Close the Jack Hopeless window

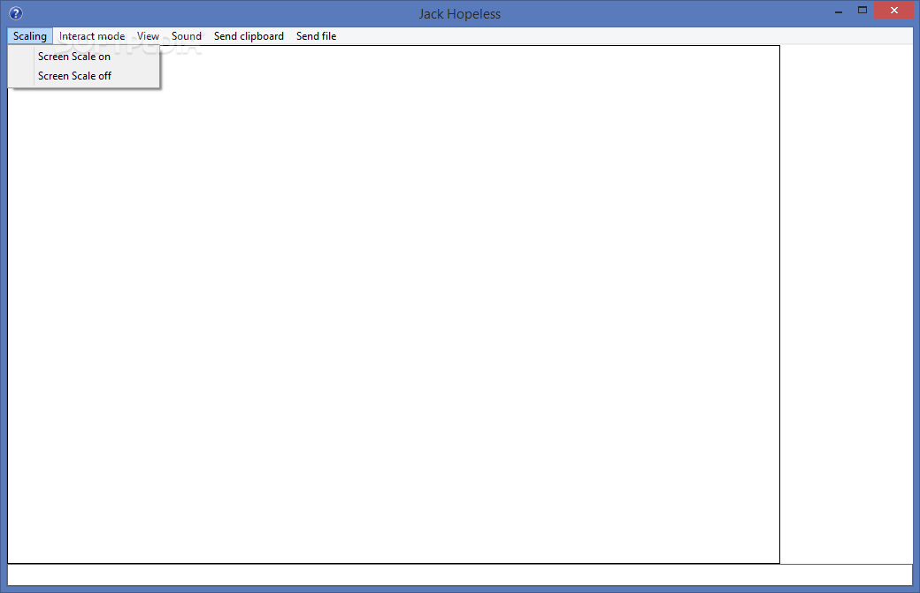point(894,10)
